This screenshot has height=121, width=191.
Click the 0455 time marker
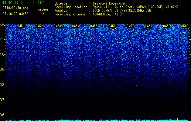[x=94, y=26]
